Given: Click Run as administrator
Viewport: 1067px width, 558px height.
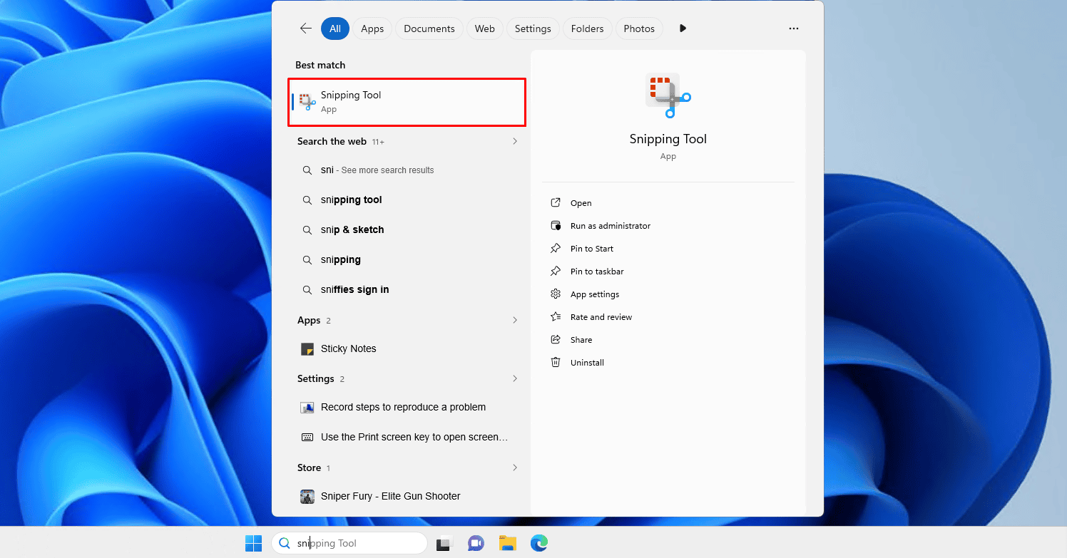Looking at the screenshot, I should (x=668, y=226).
